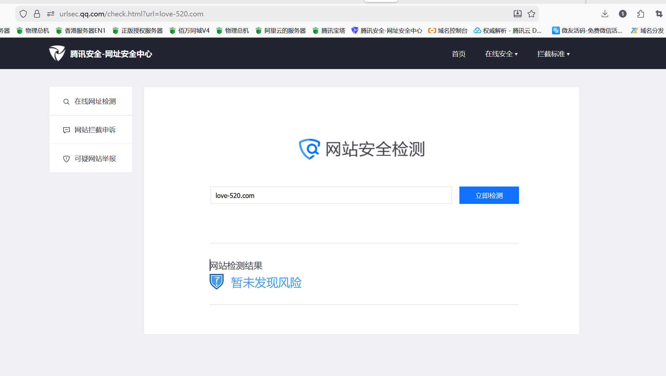The height and width of the screenshot is (376, 666).
Task: Click the numbered badge extension icon
Action: [x=623, y=14]
